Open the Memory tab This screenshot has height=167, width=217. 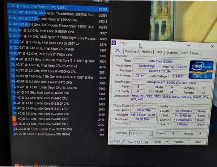tap(147, 52)
